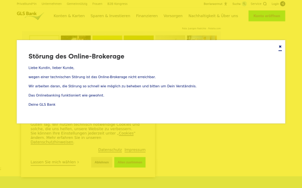Click the Ablehnen button
The height and width of the screenshot is (188, 302).
coord(102,162)
